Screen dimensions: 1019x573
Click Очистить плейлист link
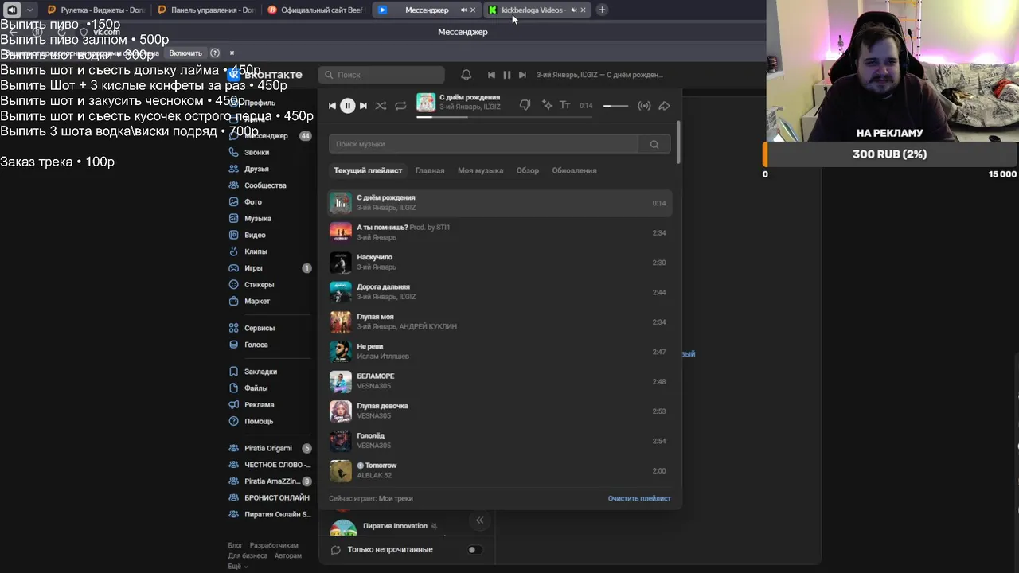[x=639, y=498]
